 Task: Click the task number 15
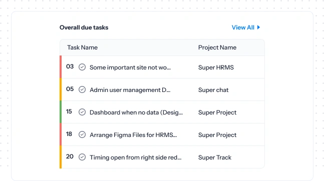click(69, 111)
